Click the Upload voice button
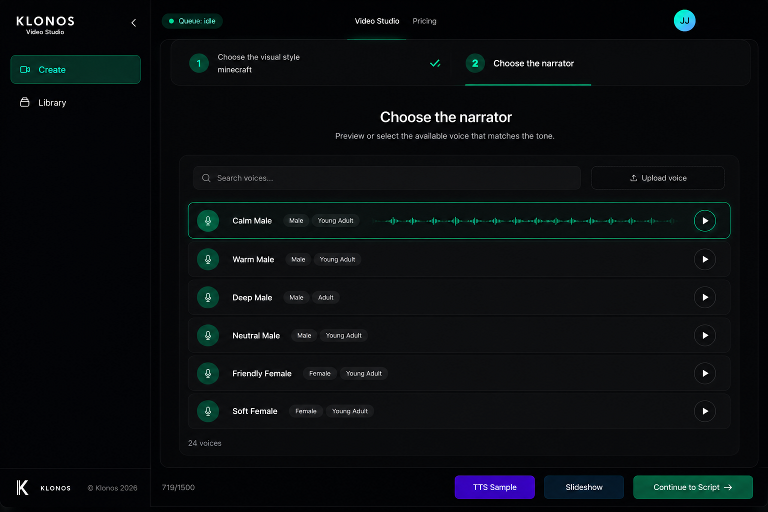The image size is (768, 512). tap(657, 178)
